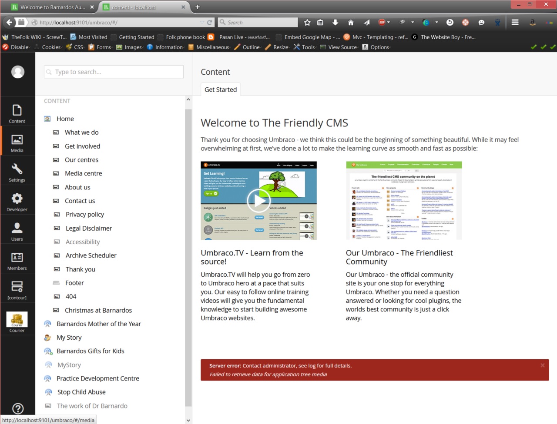Close the 'content - localhost' tab

[183, 7]
